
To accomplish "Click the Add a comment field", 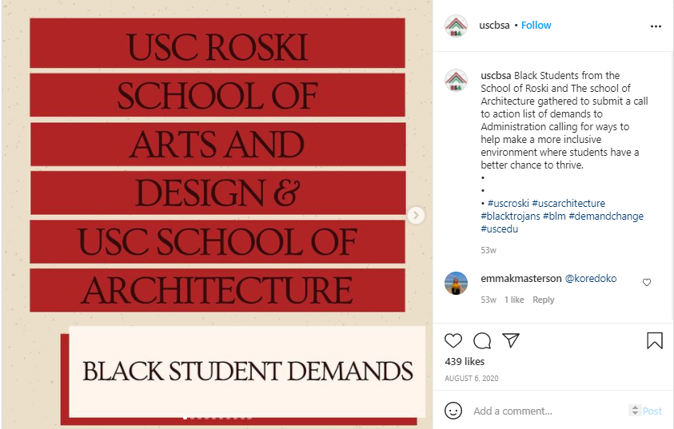I will (544, 411).
